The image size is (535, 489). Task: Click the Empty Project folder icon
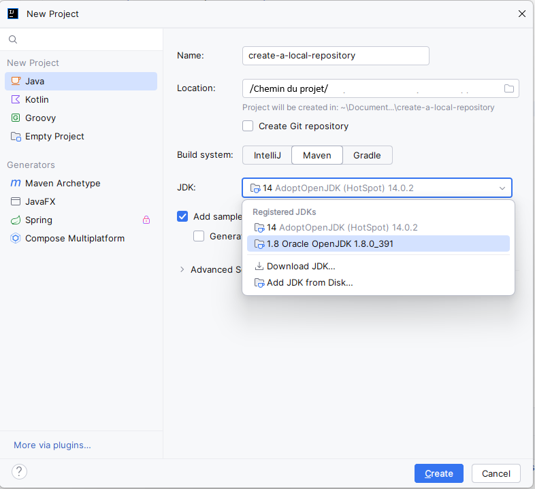[16, 137]
